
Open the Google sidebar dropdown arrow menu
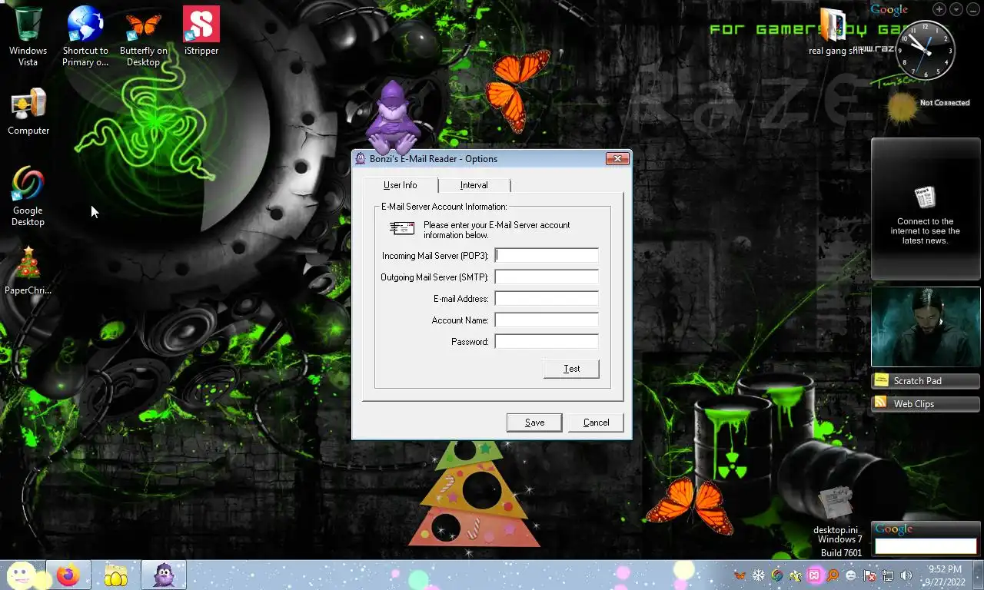[956, 9]
